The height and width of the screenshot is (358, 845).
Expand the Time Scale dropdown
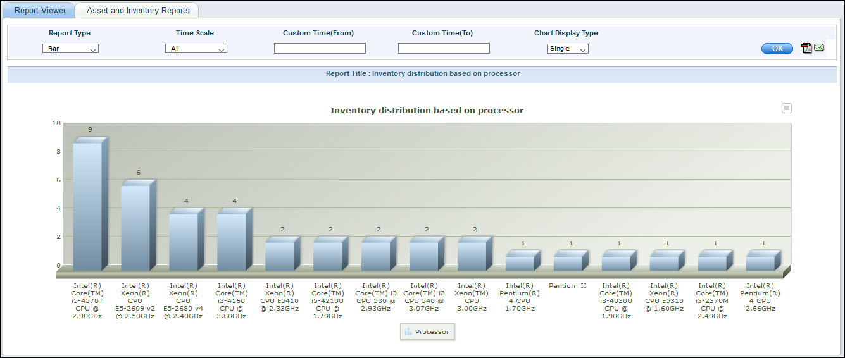pyautogui.click(x=196, y=49)
